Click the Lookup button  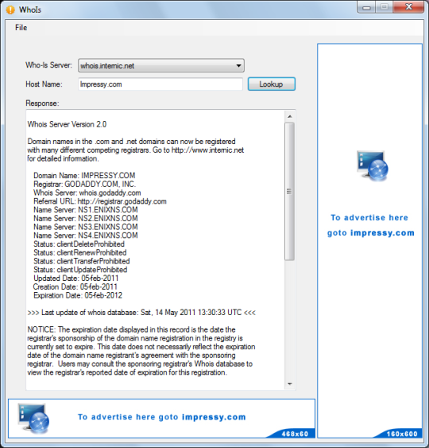coord(271,84)
